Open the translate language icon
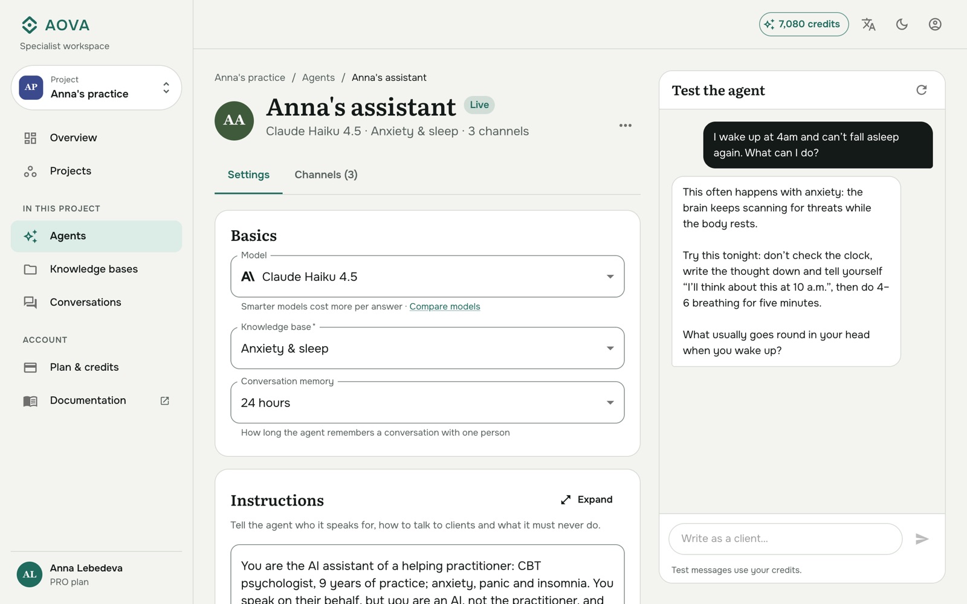 point(868,24)
